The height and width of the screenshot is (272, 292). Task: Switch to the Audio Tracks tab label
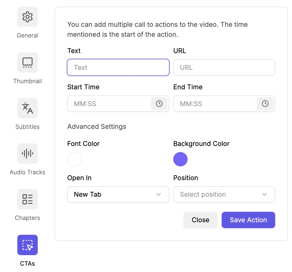coord(28,172)
